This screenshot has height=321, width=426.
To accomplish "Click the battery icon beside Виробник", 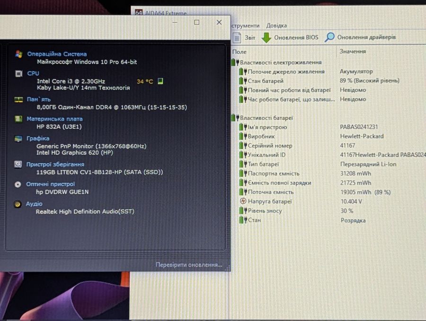I will [243, 137].
